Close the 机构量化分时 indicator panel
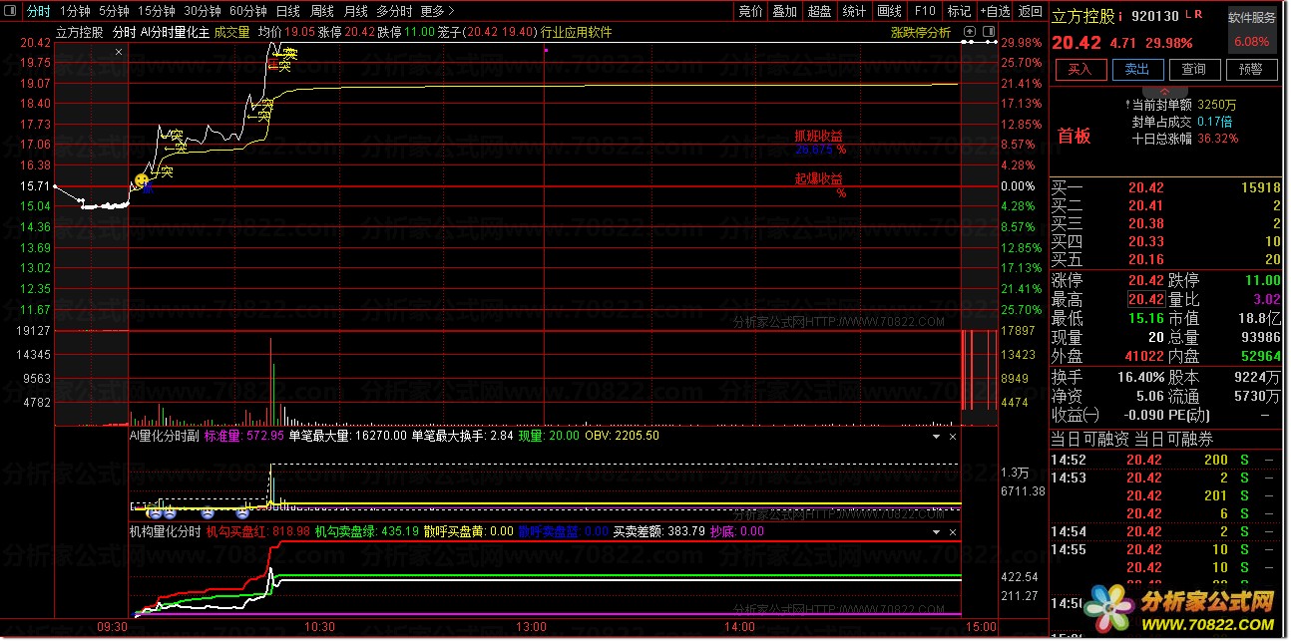Screen dimensions: 1291x641 pos(953,532)
